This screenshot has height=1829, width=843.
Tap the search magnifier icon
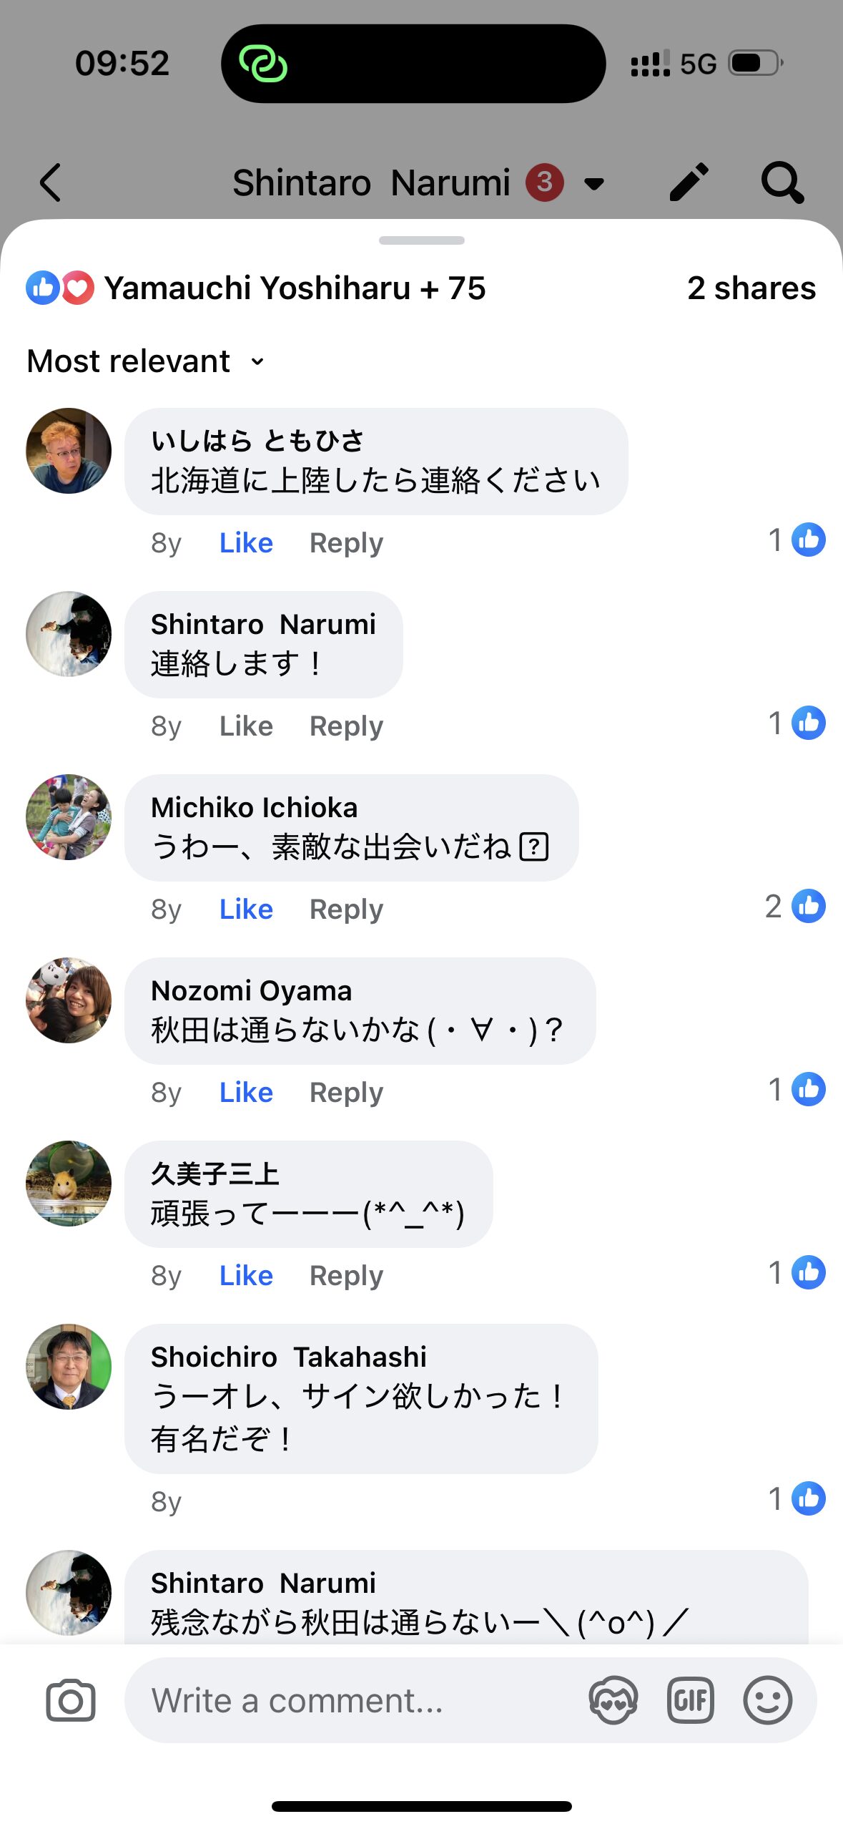[782, 182]
